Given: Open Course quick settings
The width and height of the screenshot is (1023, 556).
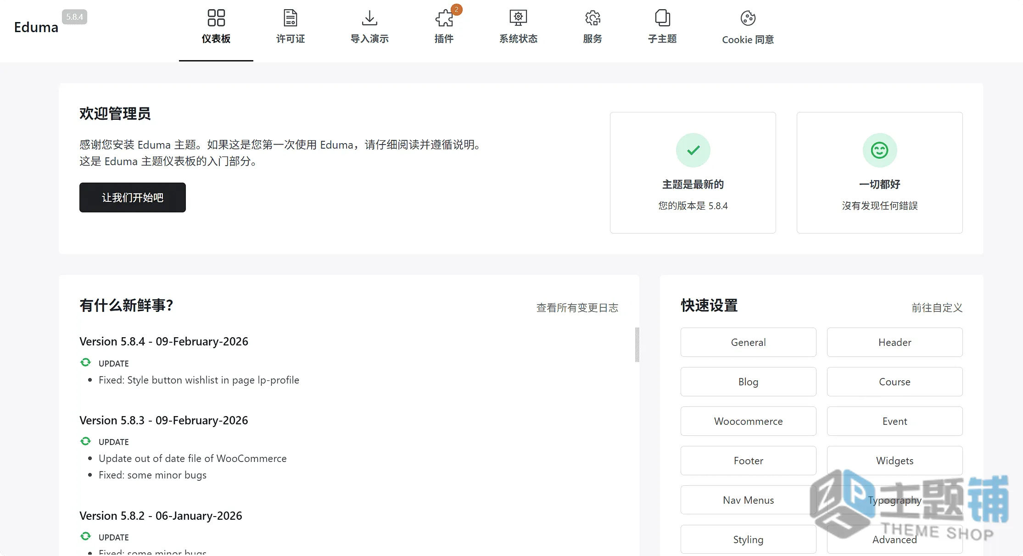Looking at the screenshot, I should click(894, 382).
